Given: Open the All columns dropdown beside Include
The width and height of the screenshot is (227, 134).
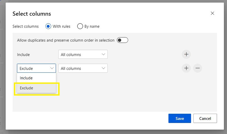Looking at the screenshot, I should [x=83, y=54].
